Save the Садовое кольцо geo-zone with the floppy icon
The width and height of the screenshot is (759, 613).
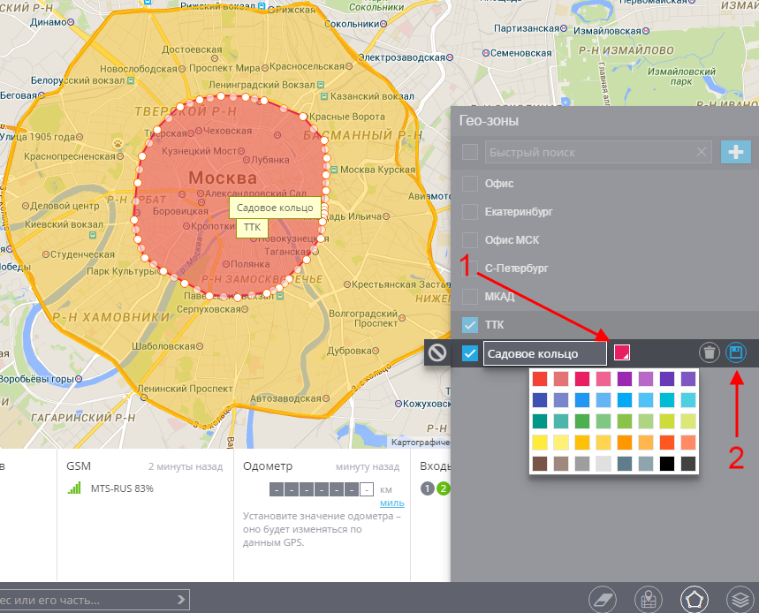[x=736, y=352]
